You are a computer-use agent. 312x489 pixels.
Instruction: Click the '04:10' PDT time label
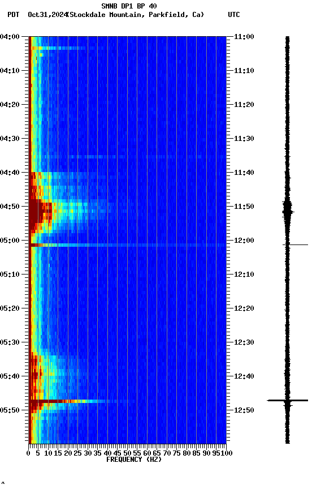10,71
